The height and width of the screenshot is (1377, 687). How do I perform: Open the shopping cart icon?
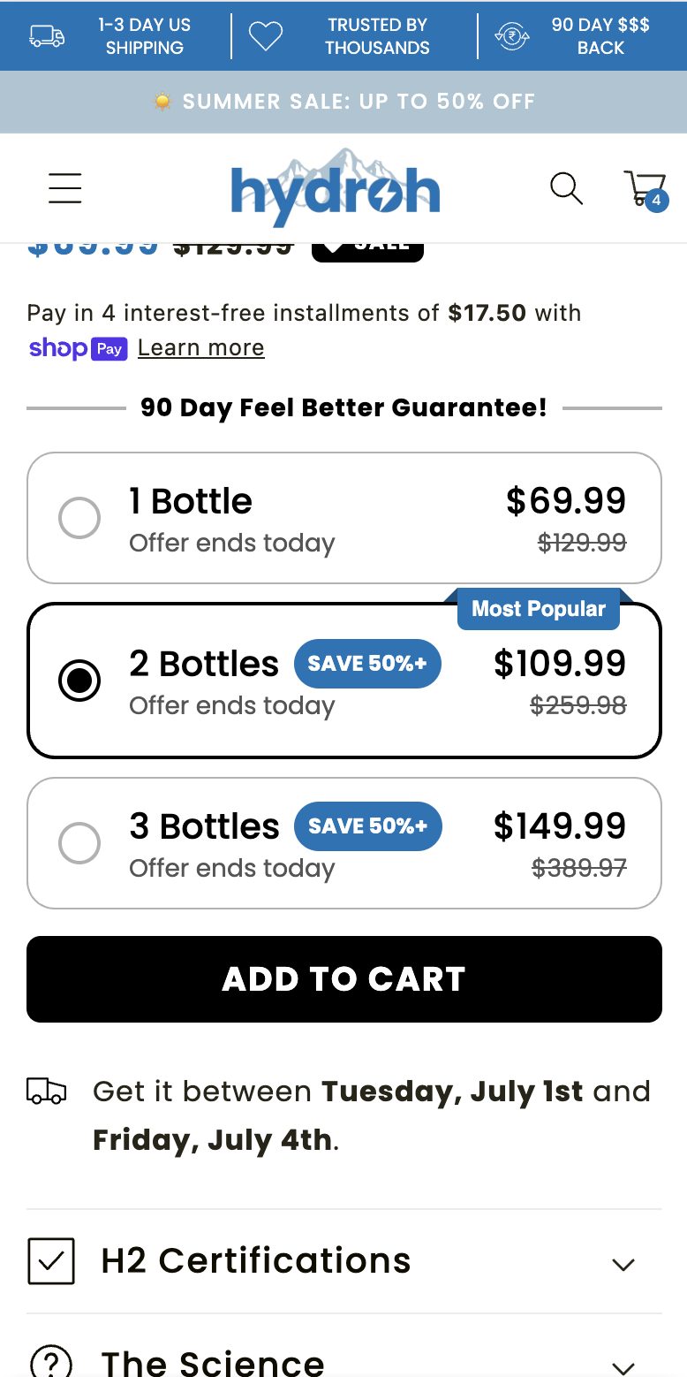(645, 188)
